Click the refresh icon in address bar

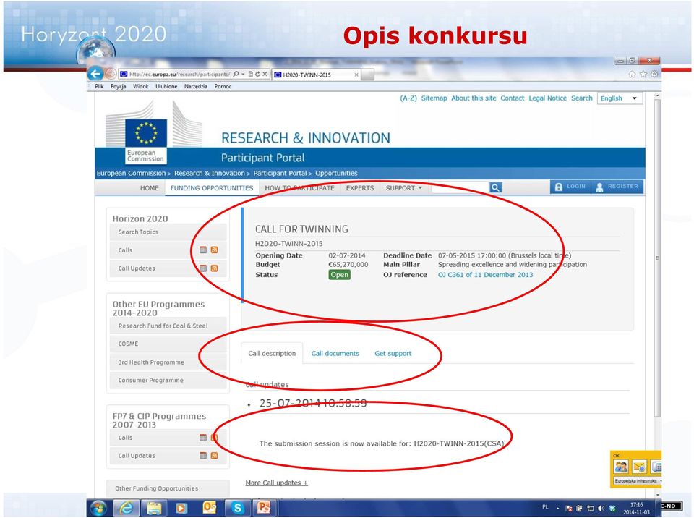(257, 74)
